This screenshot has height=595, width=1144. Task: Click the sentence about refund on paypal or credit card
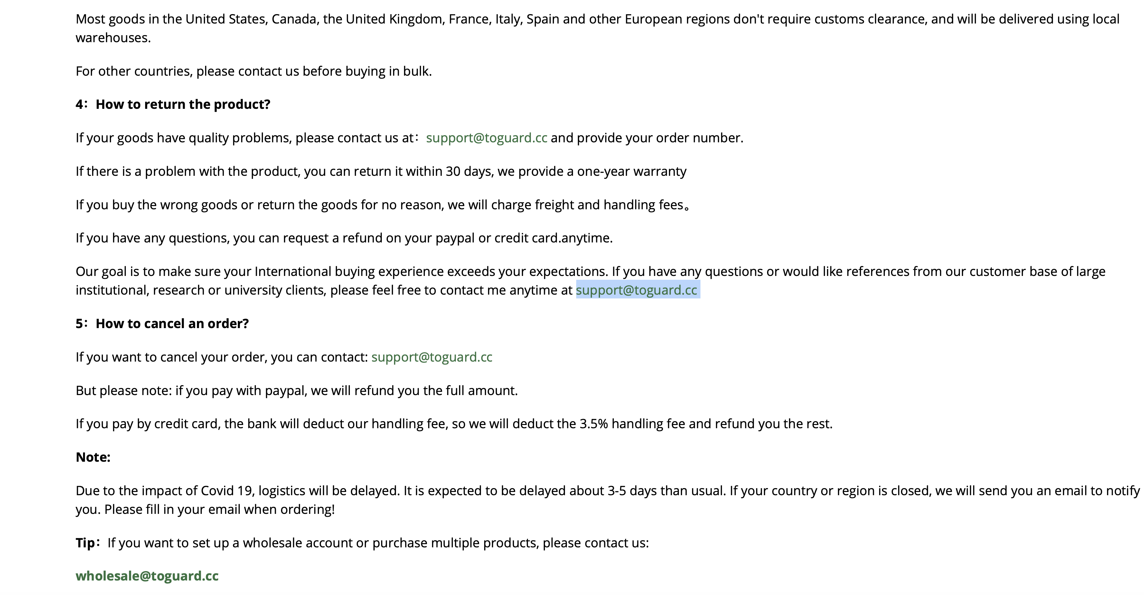[x=344, y=238]
